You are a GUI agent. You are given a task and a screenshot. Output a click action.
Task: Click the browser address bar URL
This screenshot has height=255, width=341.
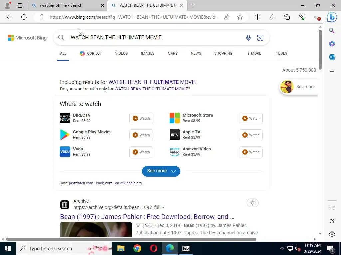[134, 17]
